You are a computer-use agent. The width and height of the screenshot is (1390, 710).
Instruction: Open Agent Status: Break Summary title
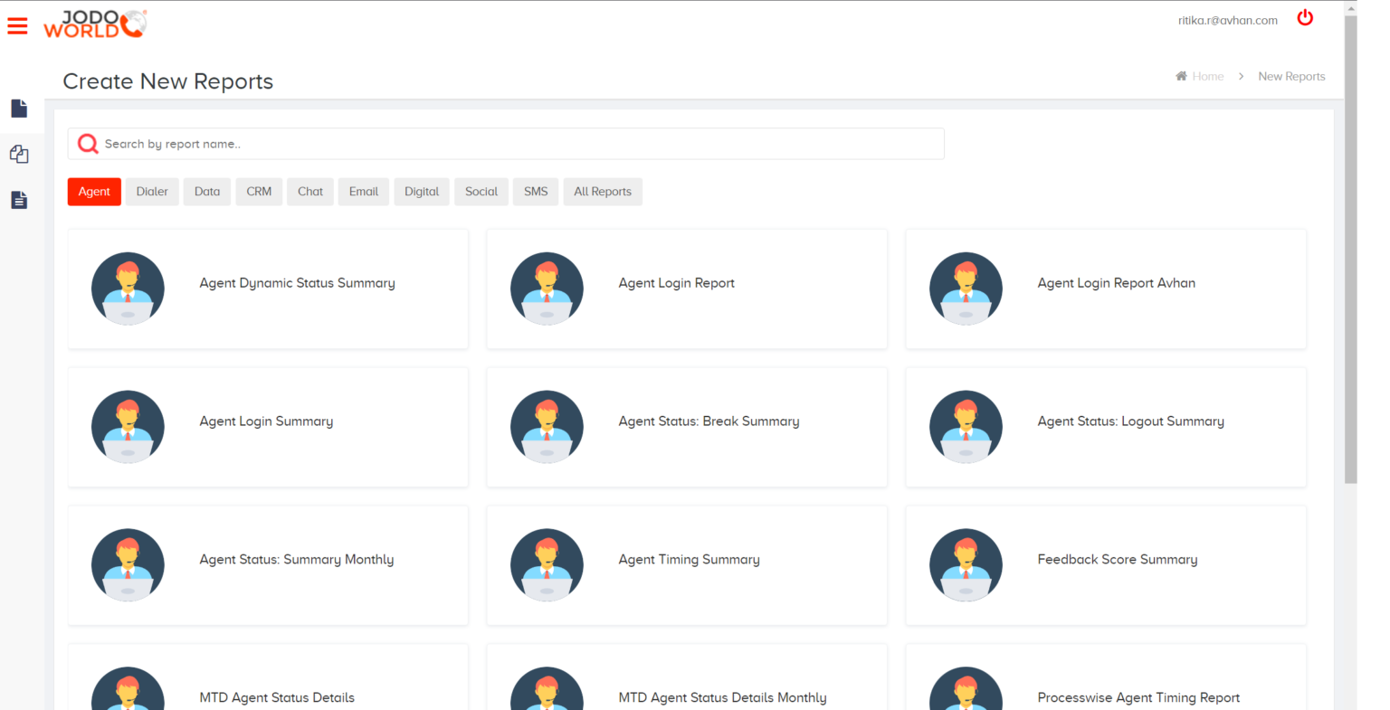pos(709,421)
